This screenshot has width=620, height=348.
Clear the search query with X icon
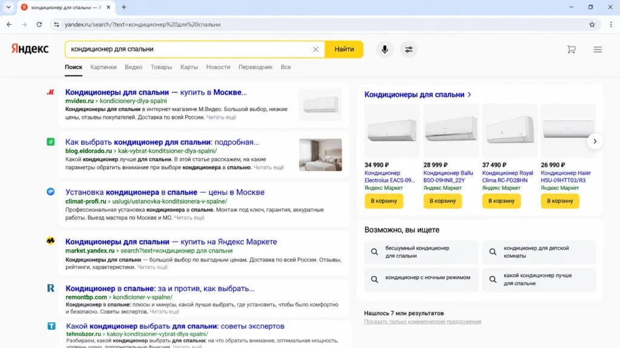(315, 50)
